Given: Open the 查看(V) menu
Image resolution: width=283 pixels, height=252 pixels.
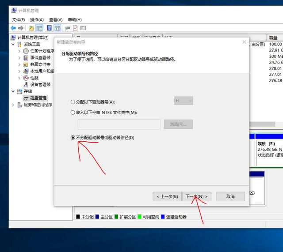Looking at the screenshot, I should click(x=56, y=19).
